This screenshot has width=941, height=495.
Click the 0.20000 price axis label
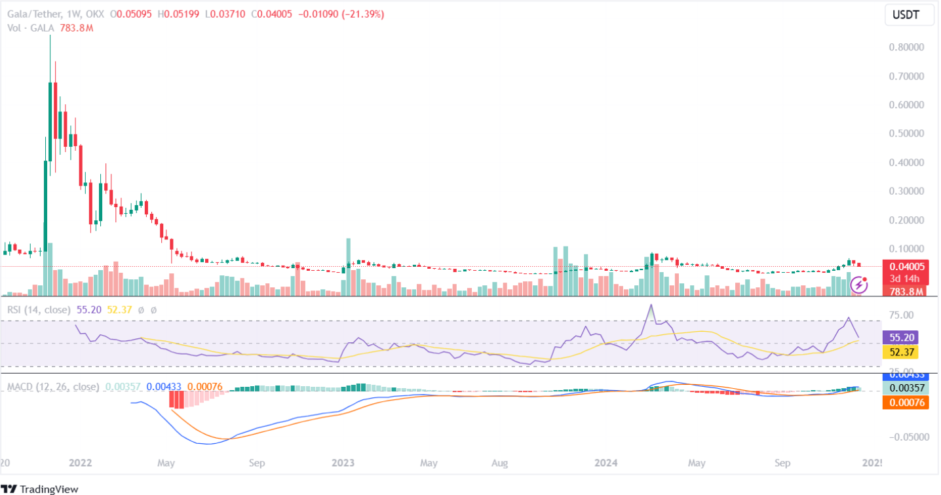(908, 220)
